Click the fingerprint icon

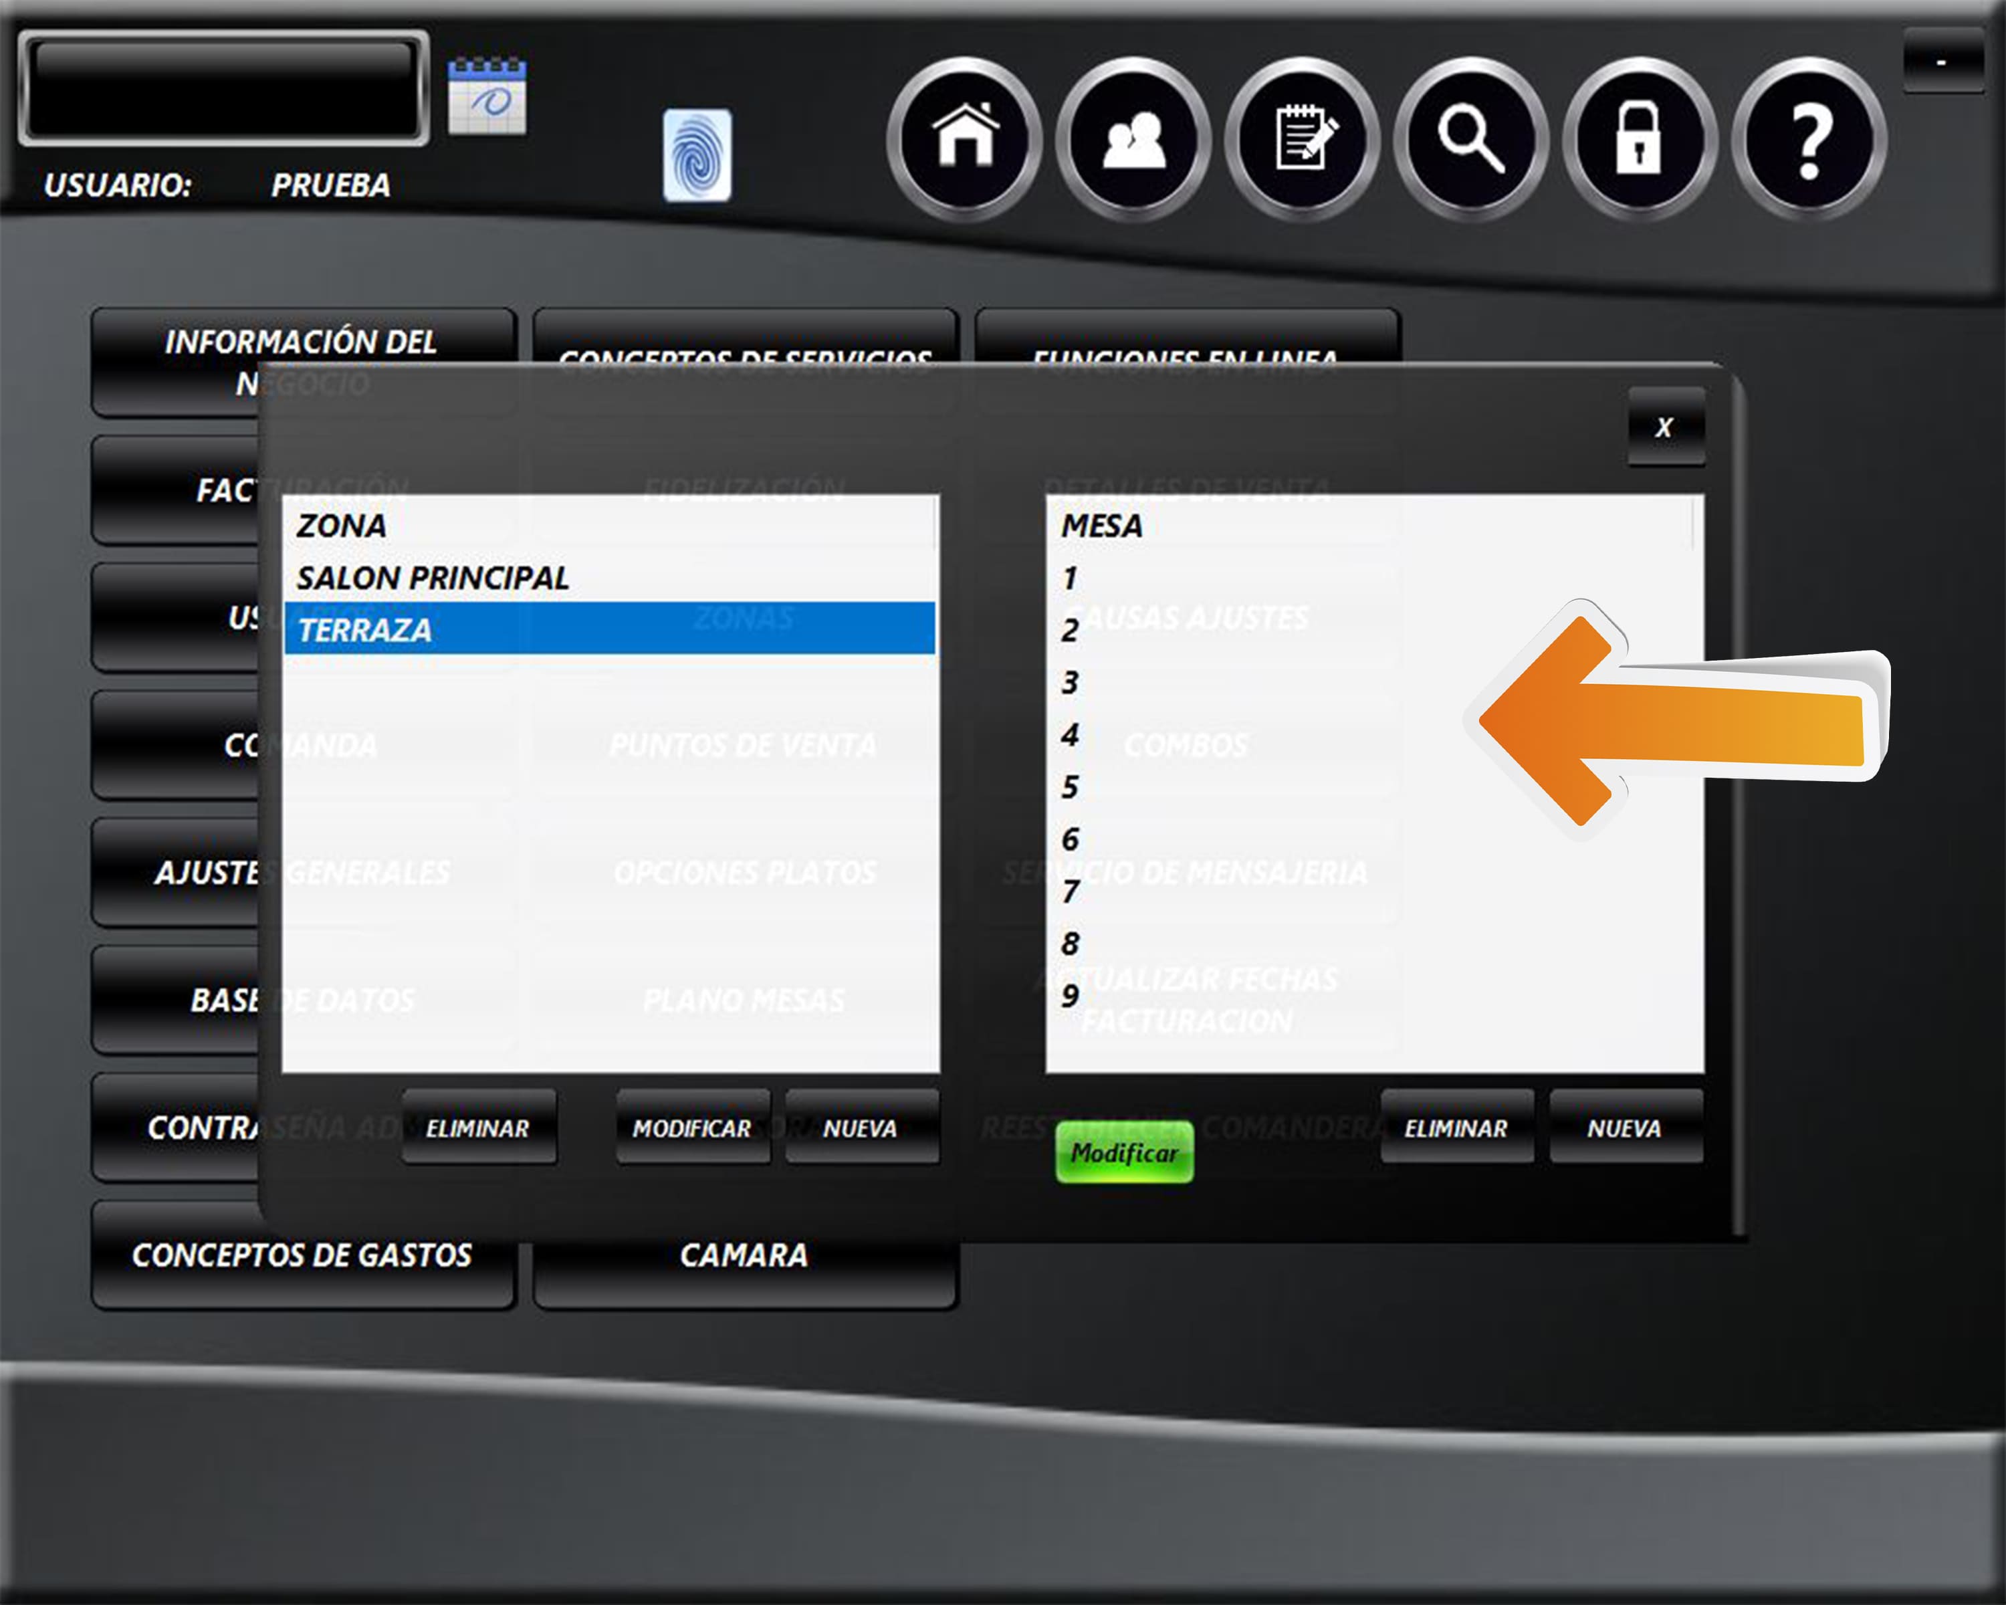pos(697,155)
